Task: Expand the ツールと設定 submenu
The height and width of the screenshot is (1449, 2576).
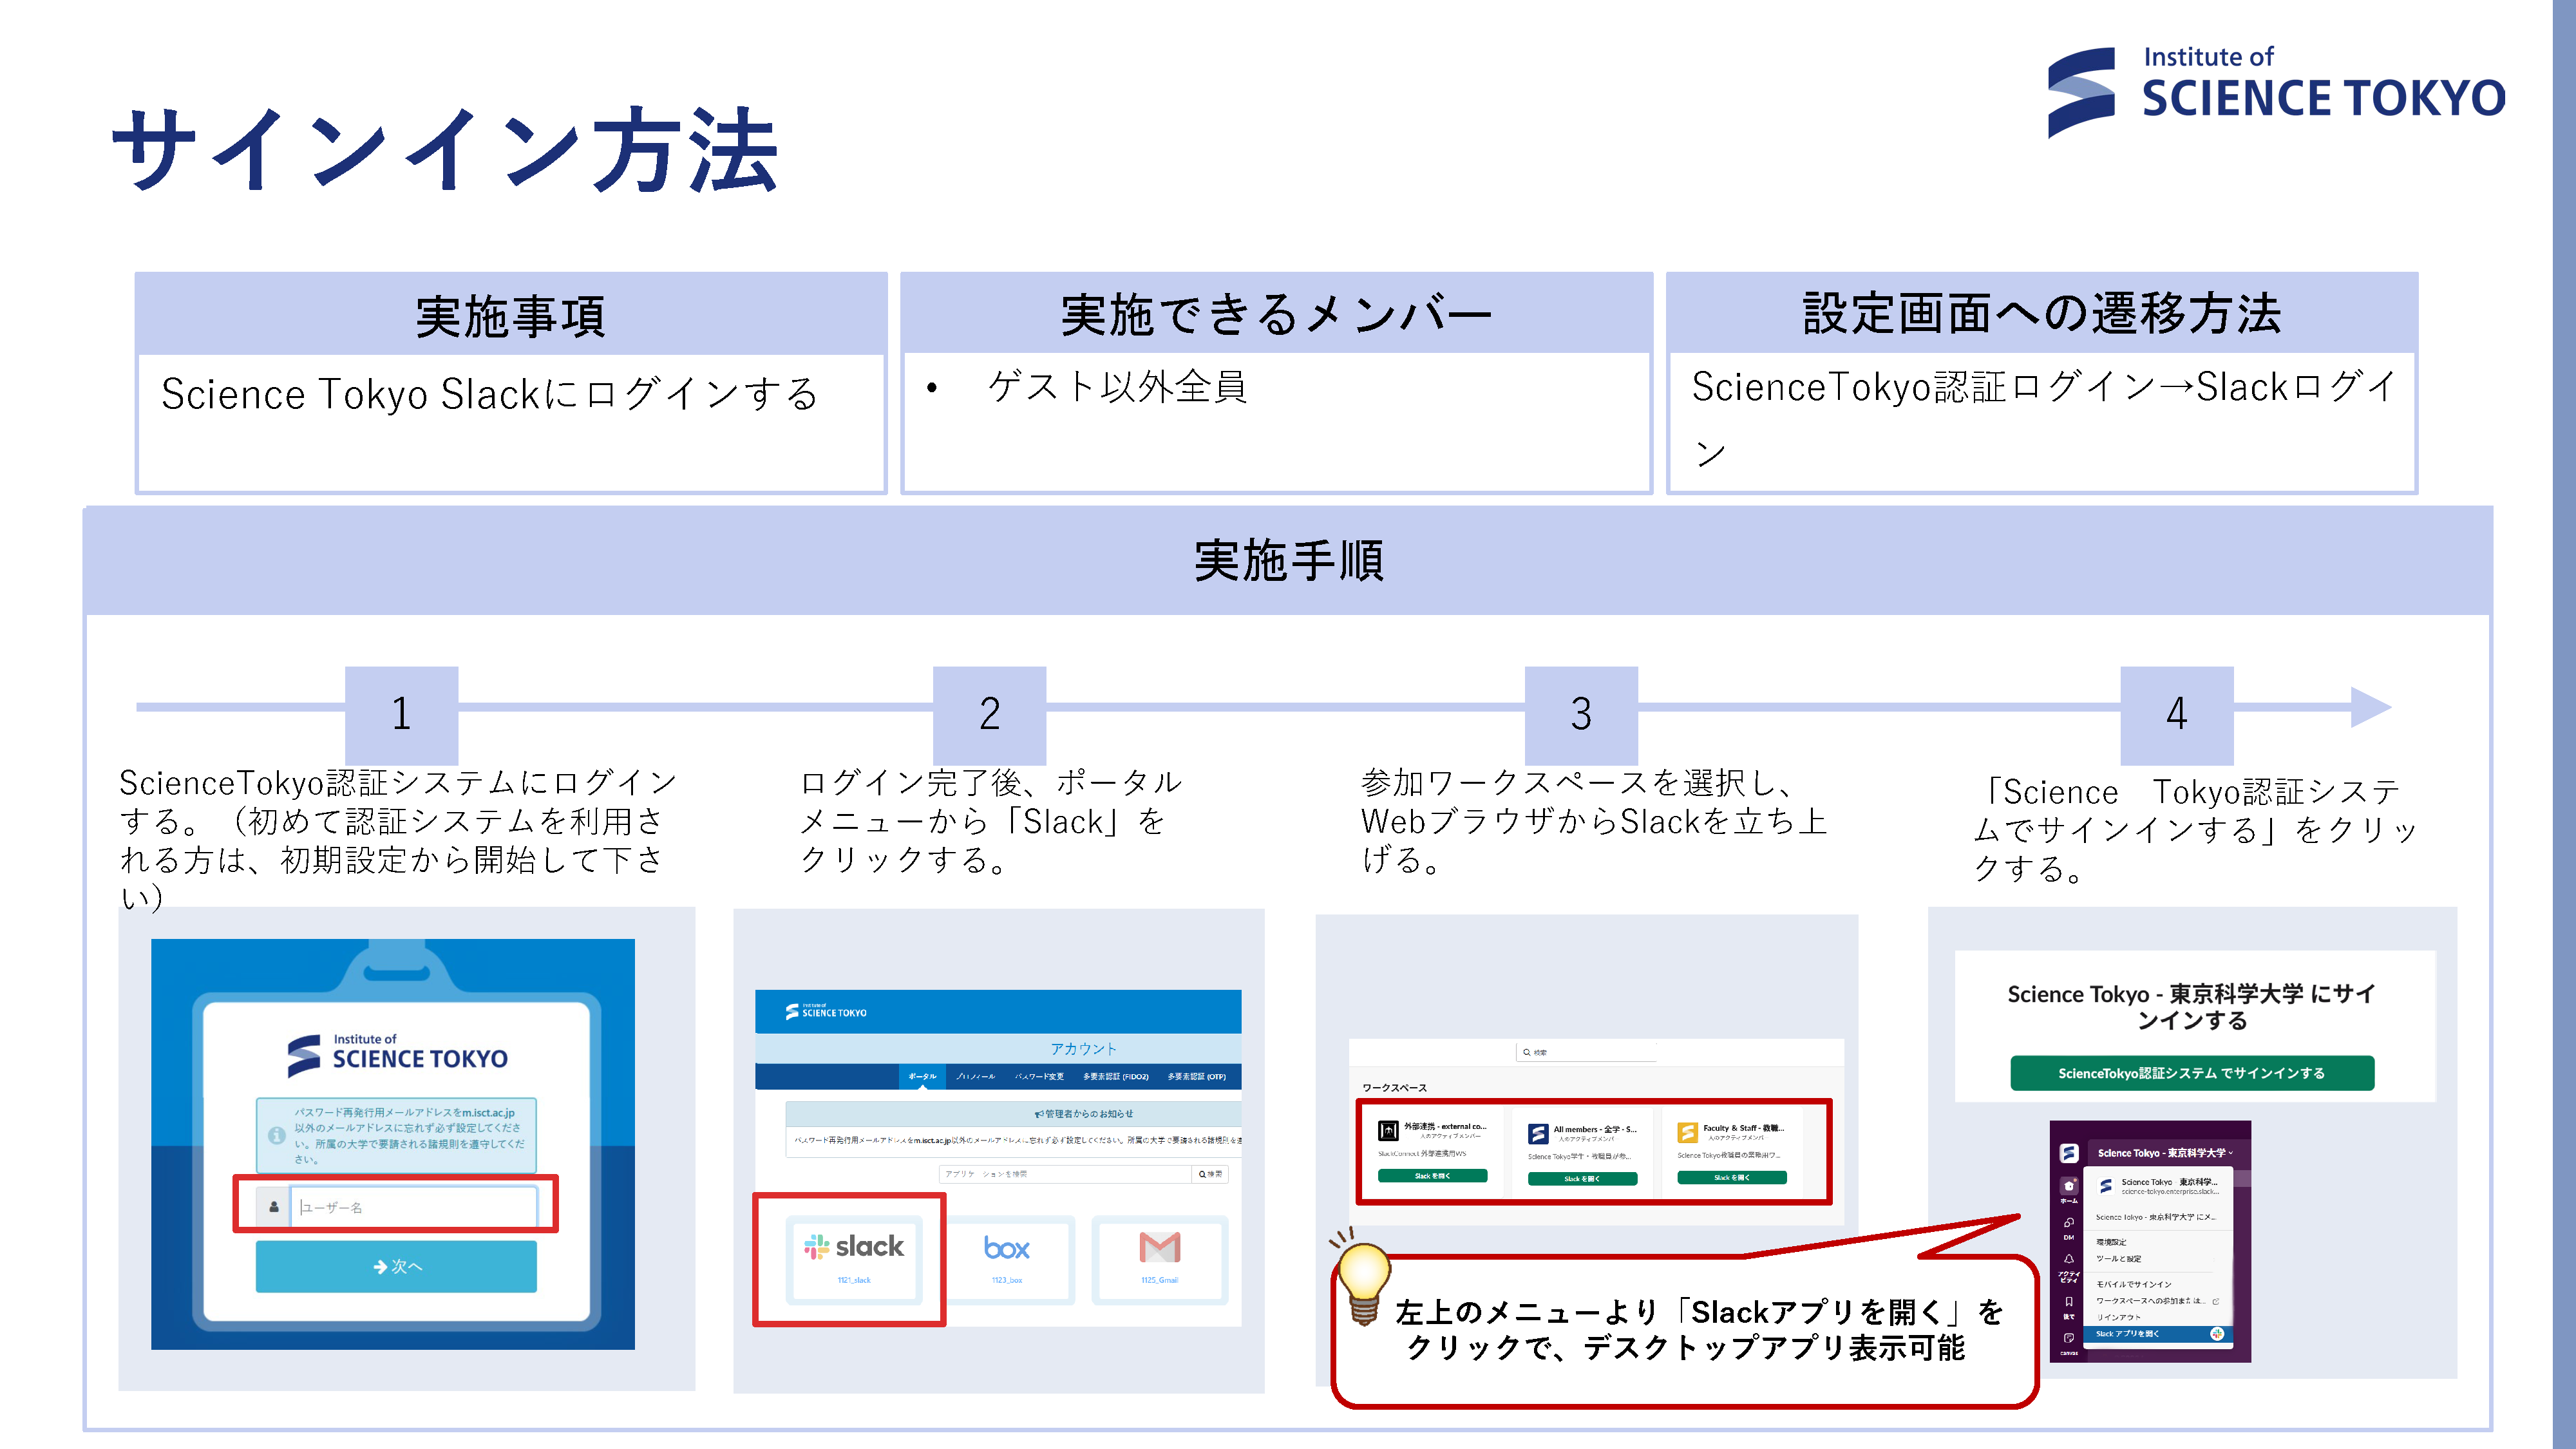Action: click(x=2119, y=1259)
